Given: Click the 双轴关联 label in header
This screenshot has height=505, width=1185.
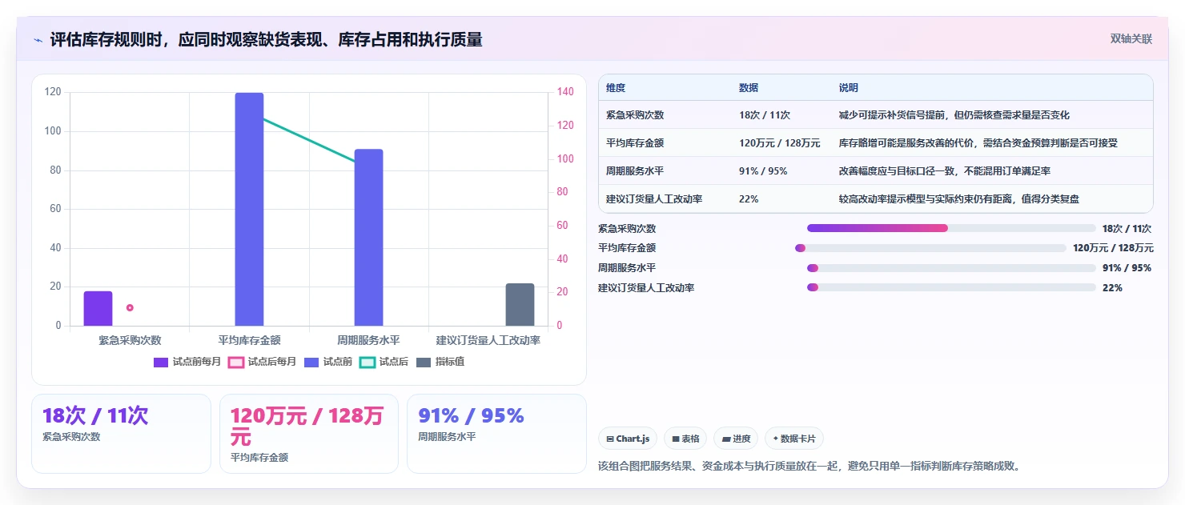Looking at the screenshot, I should [x=1131, y=39].
